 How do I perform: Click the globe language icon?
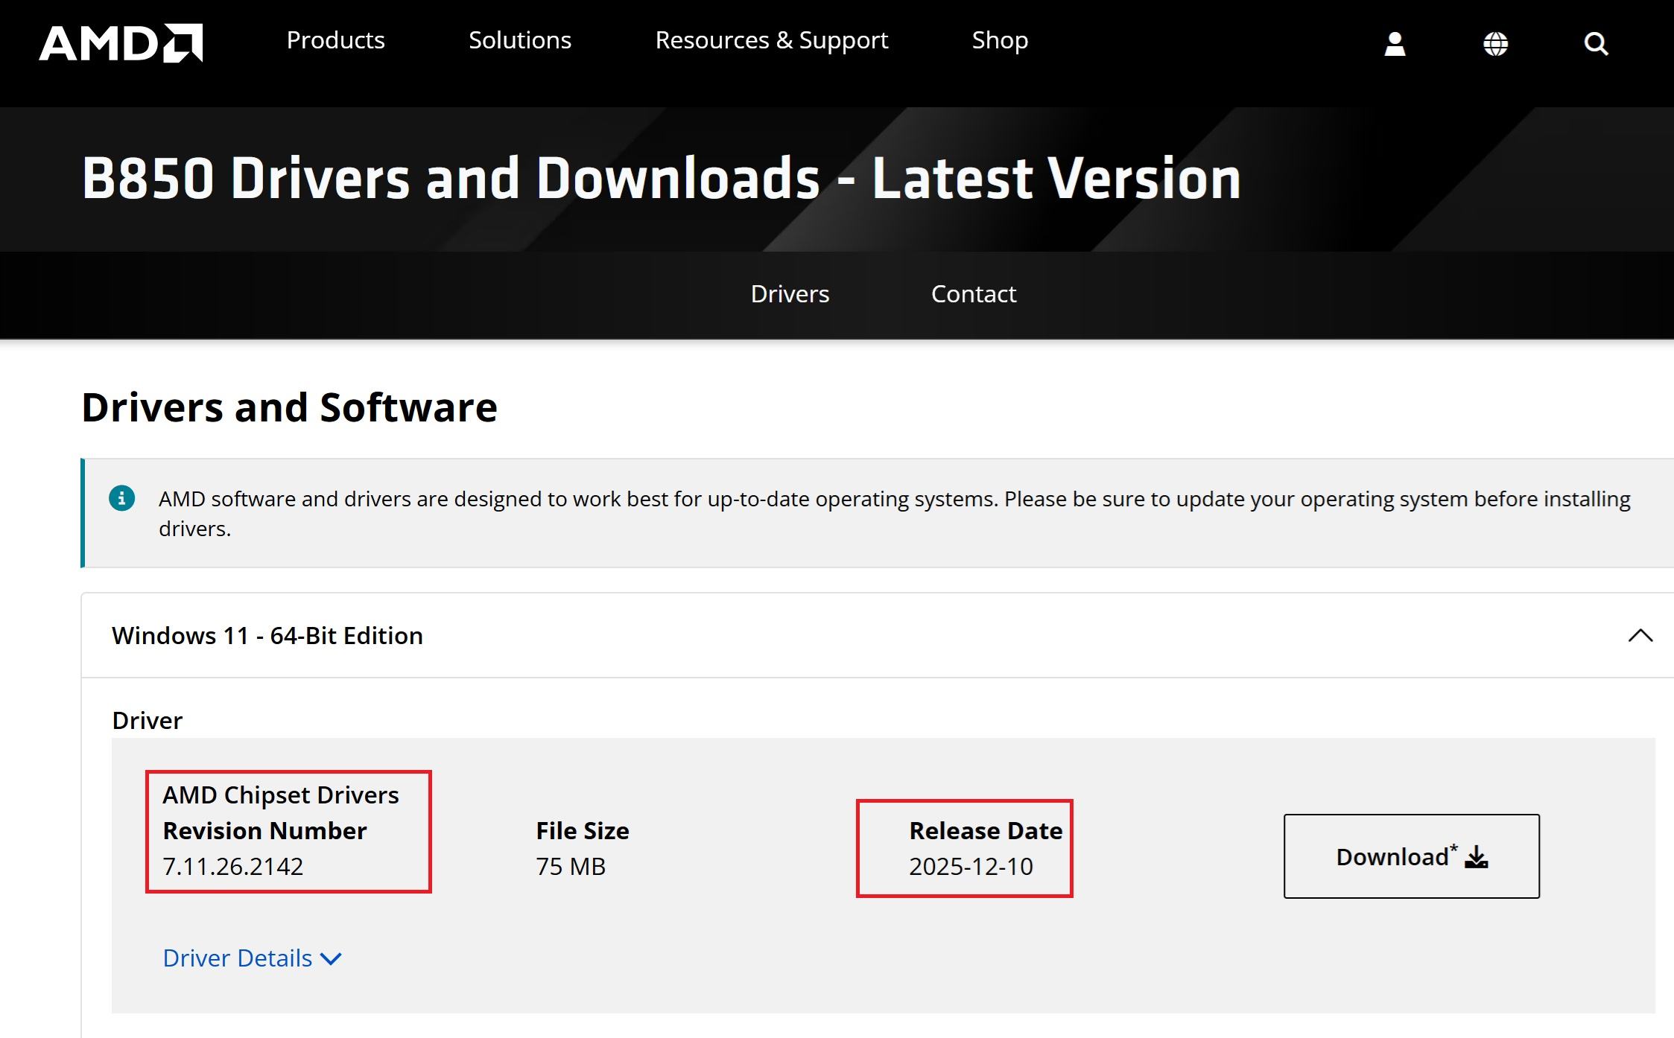coord(1495,44)
